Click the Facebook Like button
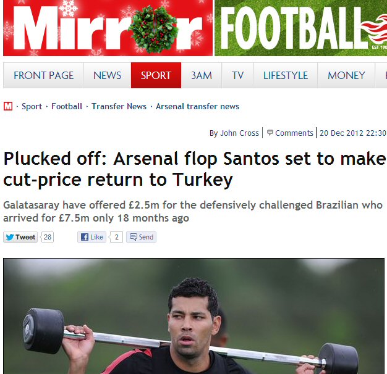 pyautogui.click(x=92, y=237)
